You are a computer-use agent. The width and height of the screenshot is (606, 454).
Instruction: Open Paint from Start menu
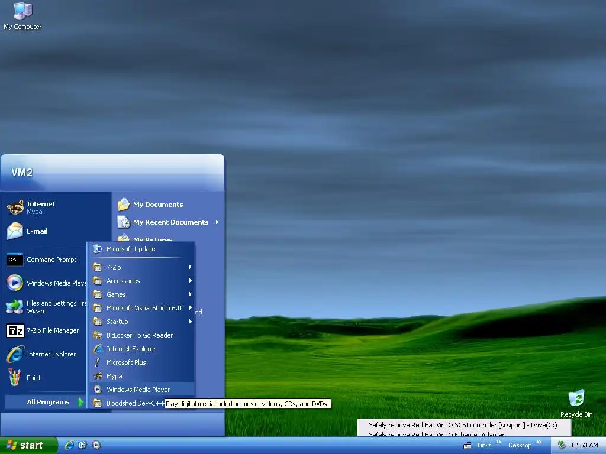(24, 378)
